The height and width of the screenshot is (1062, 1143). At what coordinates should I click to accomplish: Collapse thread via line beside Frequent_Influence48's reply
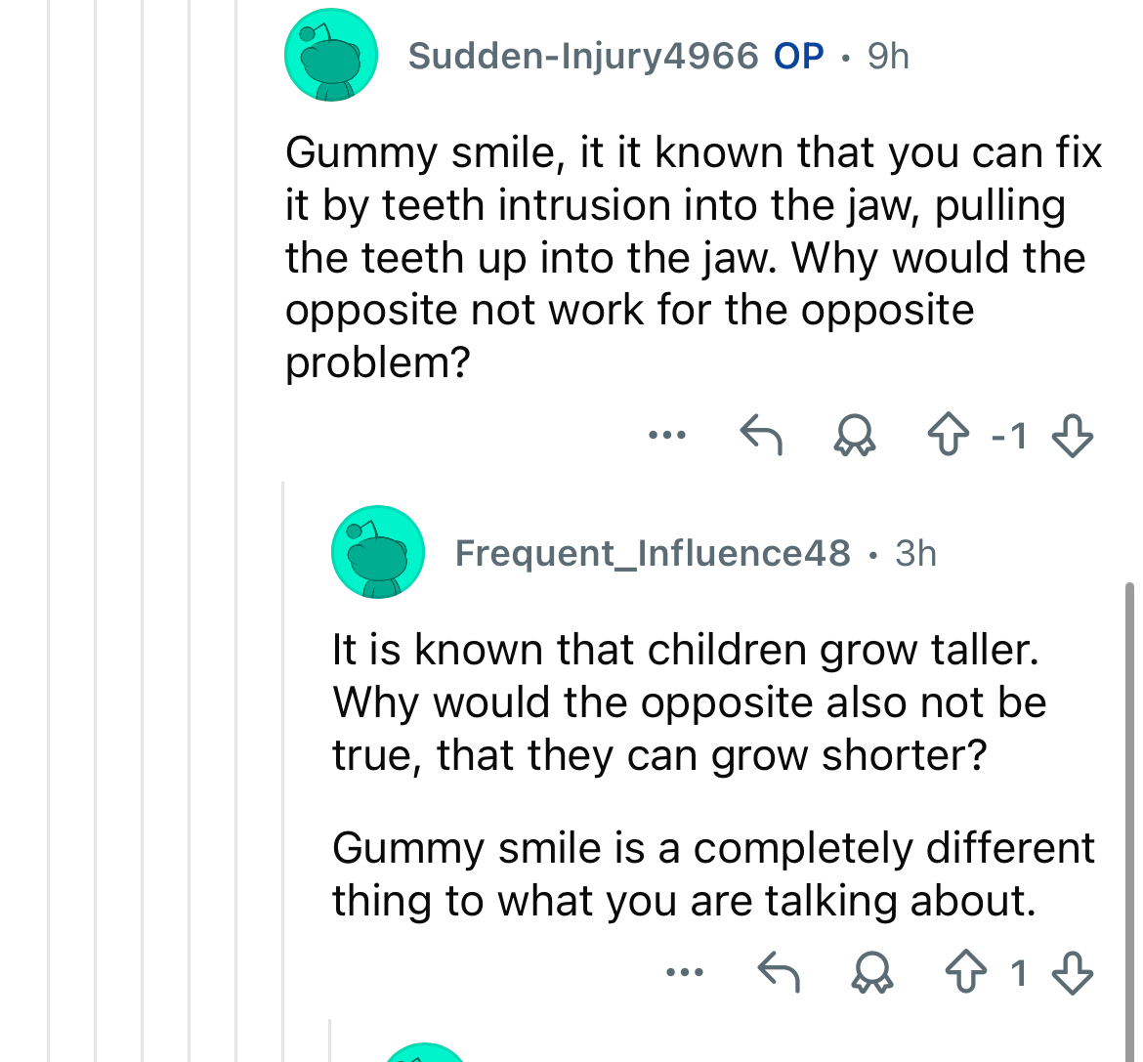click(x=283, y=762)
